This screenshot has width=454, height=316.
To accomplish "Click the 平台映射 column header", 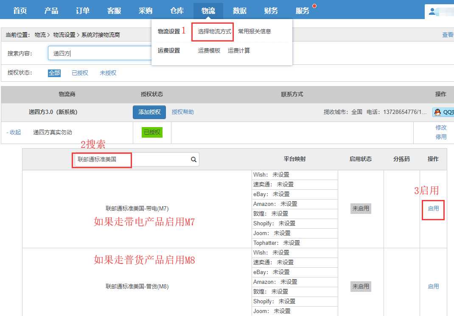I will point(294,159).
